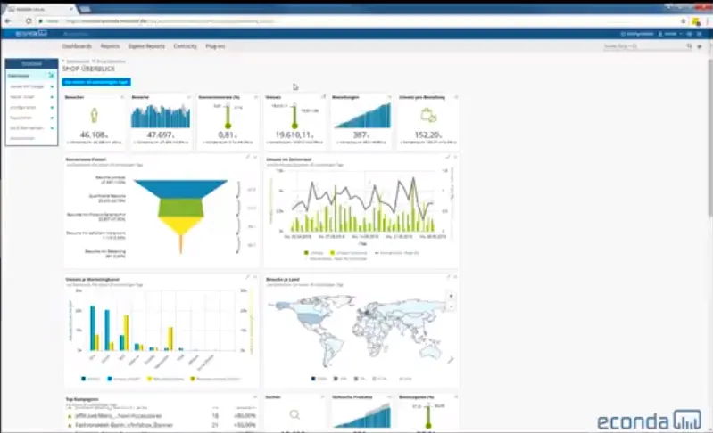
Task: Toggle the green Umsatz legend in time chart
Action: [314, 253]
